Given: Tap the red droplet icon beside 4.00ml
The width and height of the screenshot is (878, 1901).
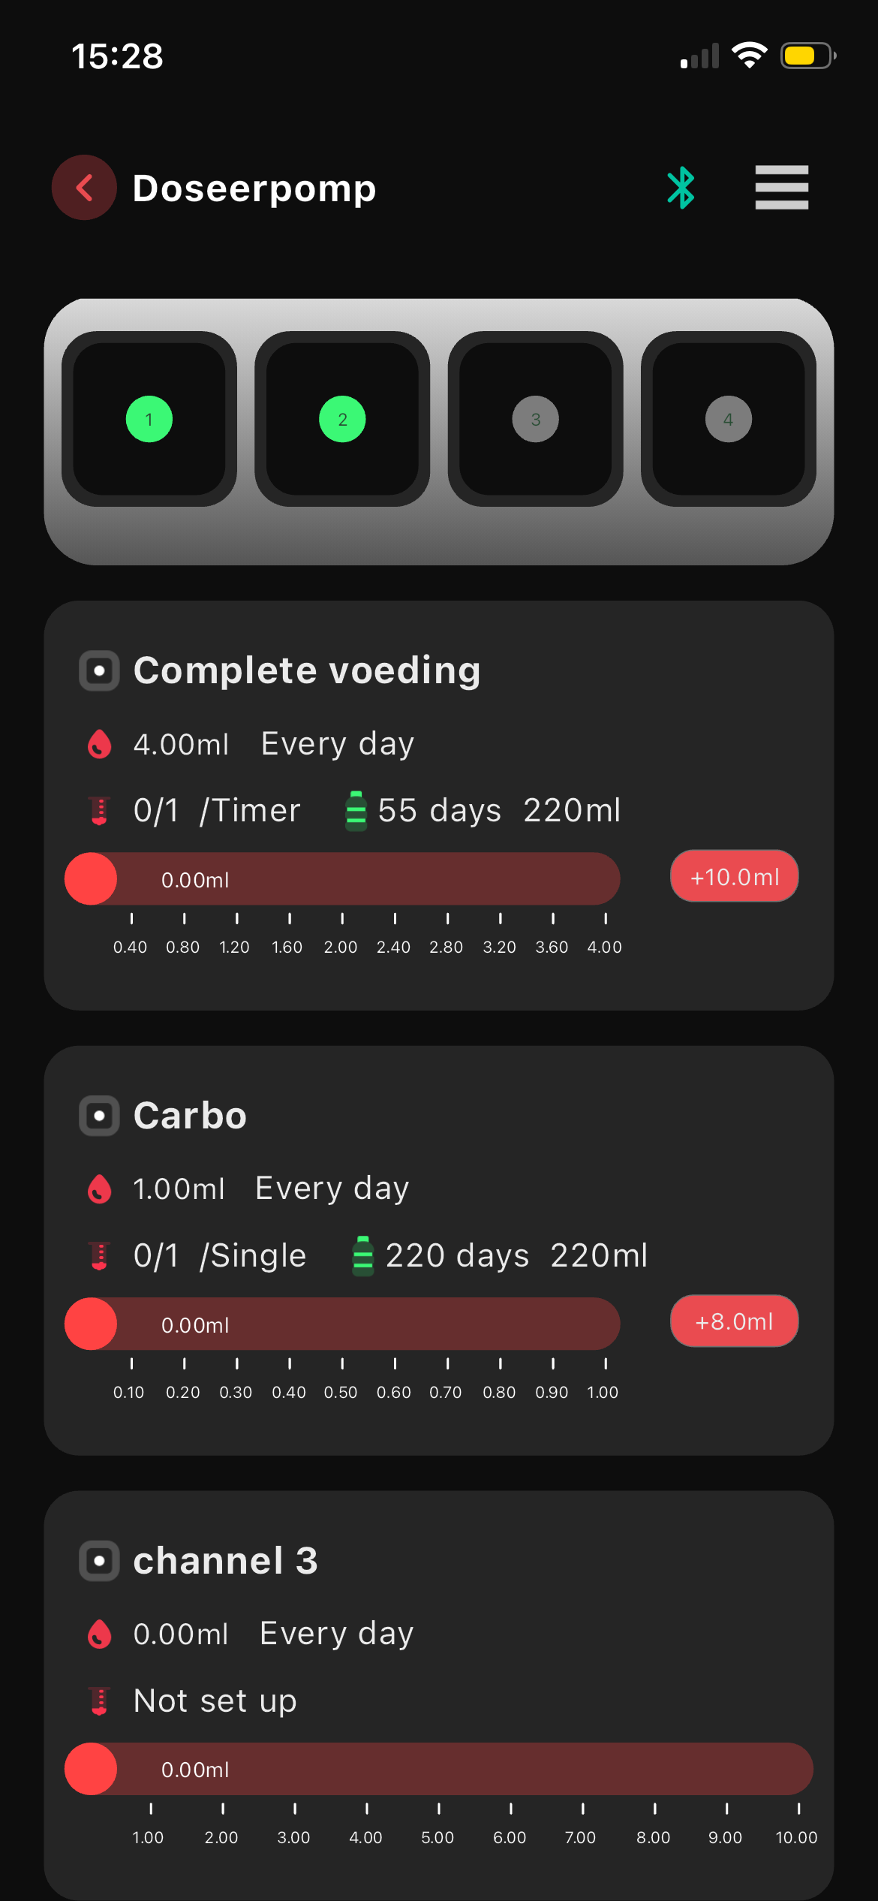Looking at the screenshot, I should [x=100, y=745].
